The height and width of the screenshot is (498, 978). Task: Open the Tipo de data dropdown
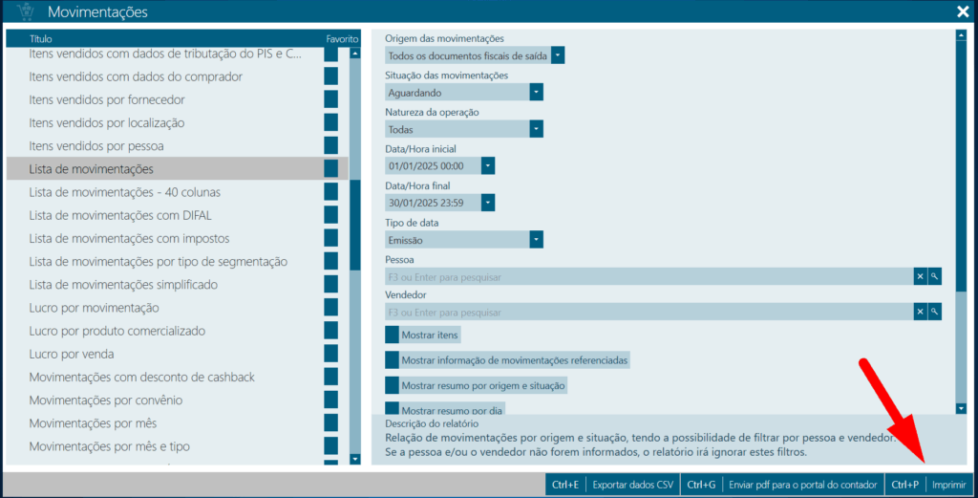(536, 240)
